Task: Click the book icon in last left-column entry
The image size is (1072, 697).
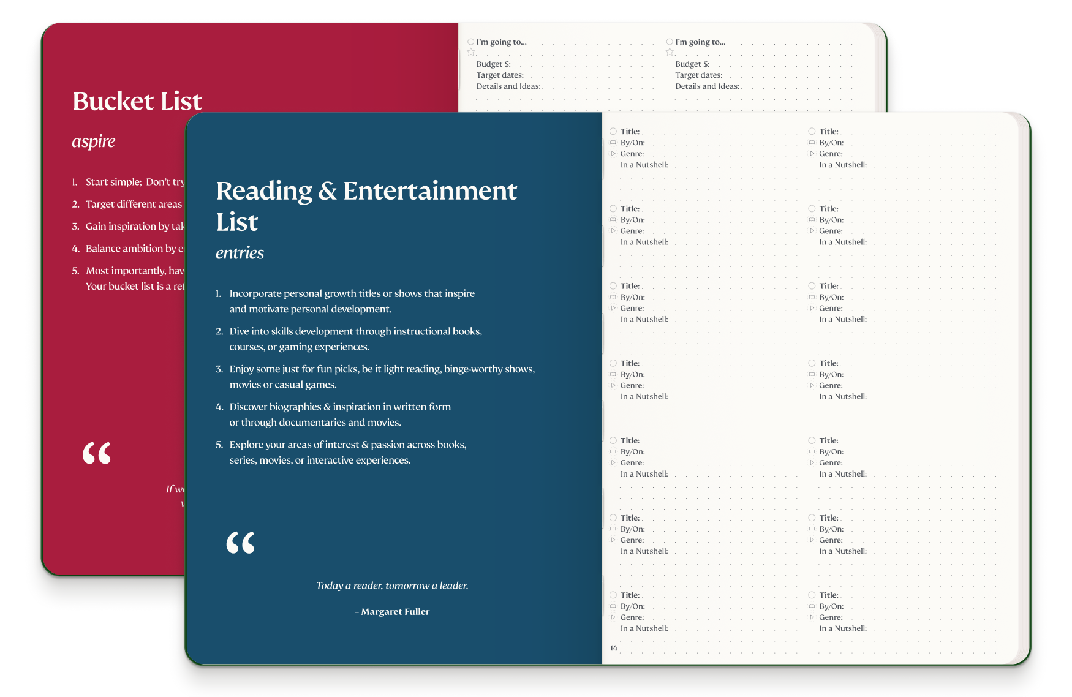Action: [x=613, y=606]
